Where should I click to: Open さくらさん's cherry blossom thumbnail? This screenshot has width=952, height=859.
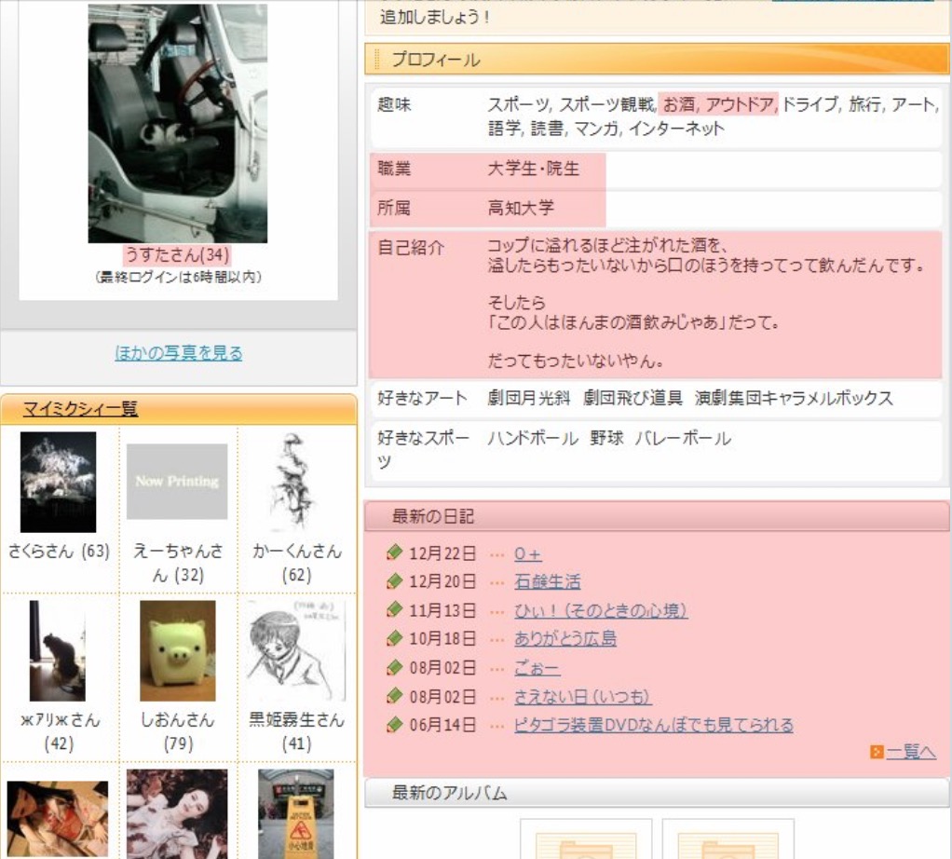[59, 482]
